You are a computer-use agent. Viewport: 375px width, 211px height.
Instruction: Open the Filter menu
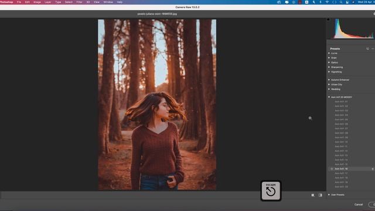click(80, 2)
